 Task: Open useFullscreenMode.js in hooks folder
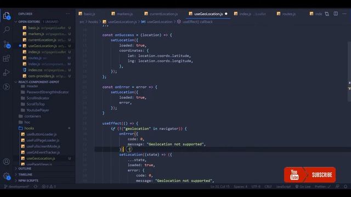(43, 146)
